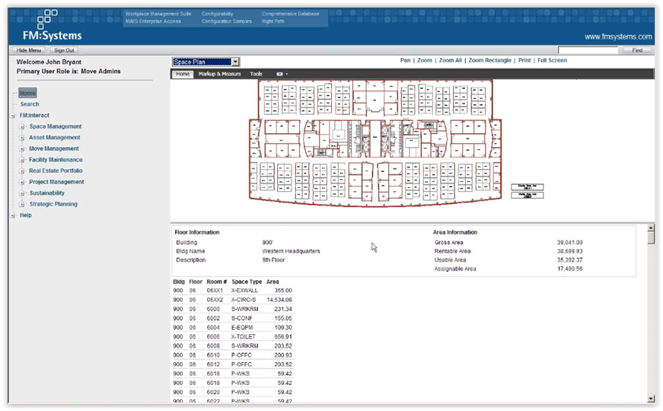Viewport: 663px width, 411px height.
Task: Click the Gross Area value 39,041.00
Action: click(x=569, y=243)
